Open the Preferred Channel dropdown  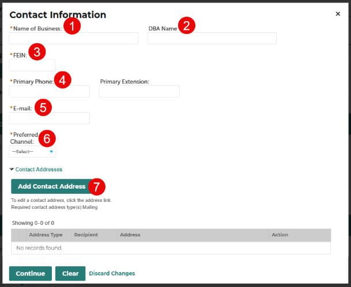32,152
